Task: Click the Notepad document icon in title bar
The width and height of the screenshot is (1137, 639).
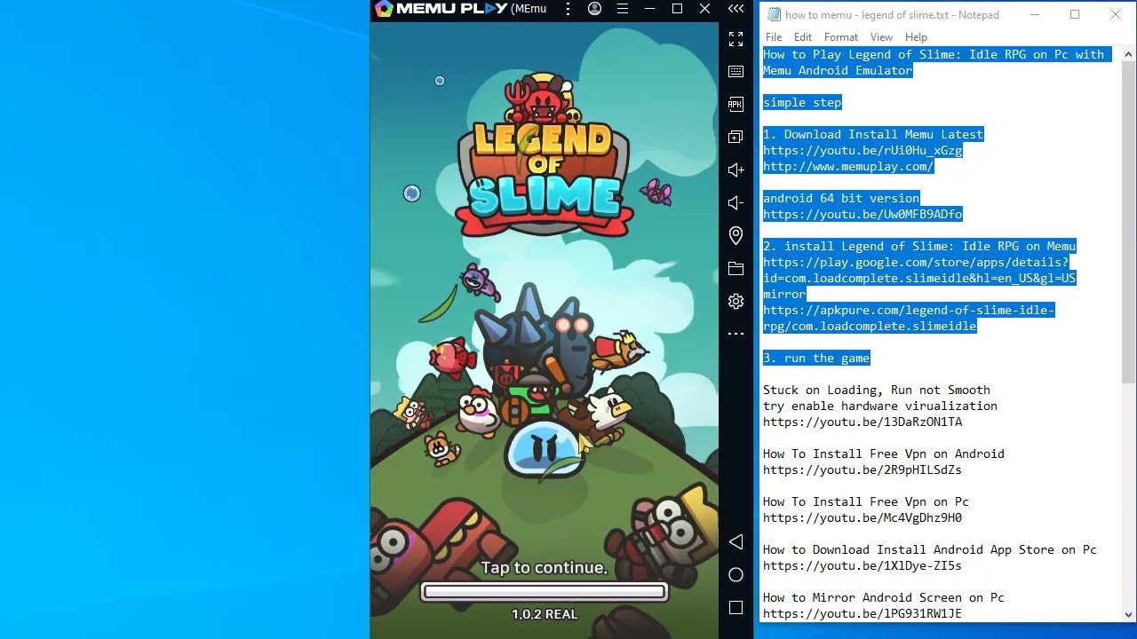Action: pos(774,14)
